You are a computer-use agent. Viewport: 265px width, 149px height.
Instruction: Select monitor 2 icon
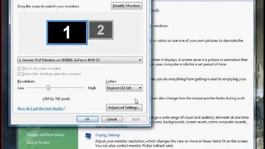tap(101, 30)
